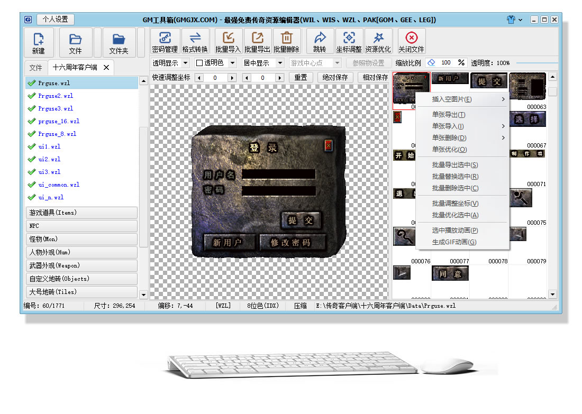This screenshot has width=582, height=414.
Task: Click the 关闭文件 close file icon
Action: pyautogui.click(x=411, y=38)
